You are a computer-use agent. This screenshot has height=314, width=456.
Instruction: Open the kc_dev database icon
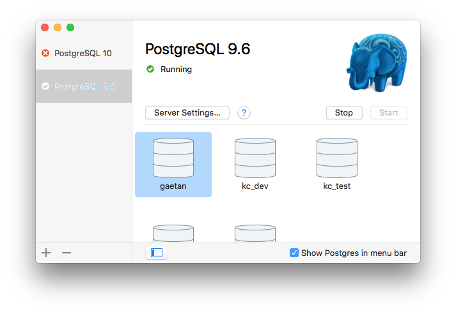tap(255, 158)
